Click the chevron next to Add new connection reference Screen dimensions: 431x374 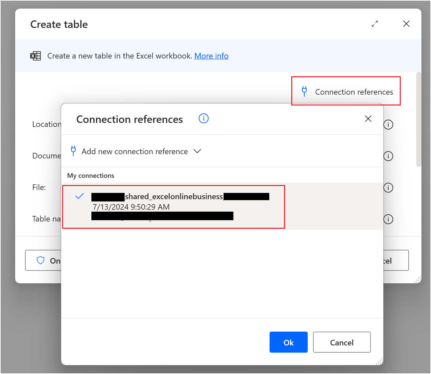pos(197,151)
